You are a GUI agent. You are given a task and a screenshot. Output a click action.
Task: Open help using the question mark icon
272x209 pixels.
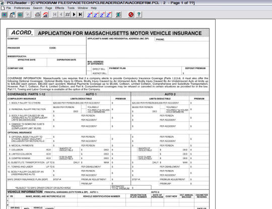(139, 15)
